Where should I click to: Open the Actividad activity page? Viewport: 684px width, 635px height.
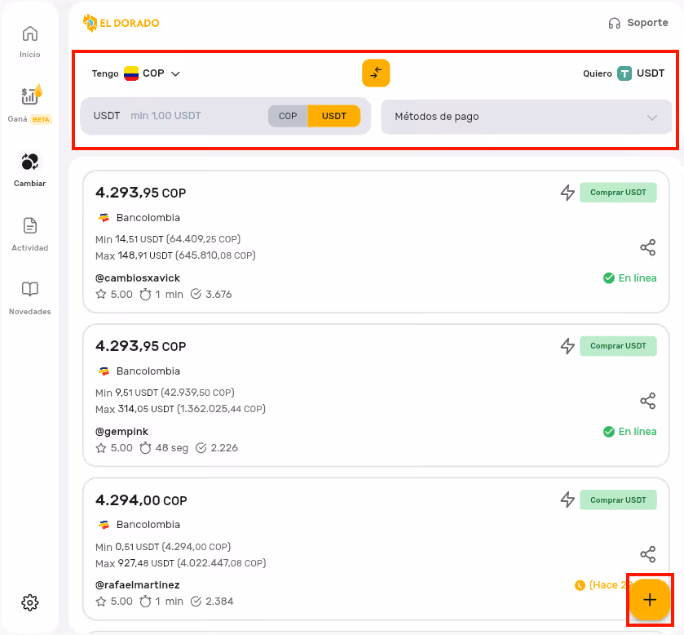point(29,234)
